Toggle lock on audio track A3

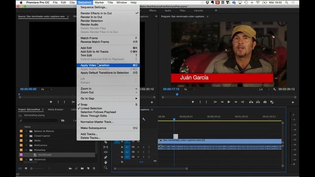pyautogui.click(x=122, y=157)
